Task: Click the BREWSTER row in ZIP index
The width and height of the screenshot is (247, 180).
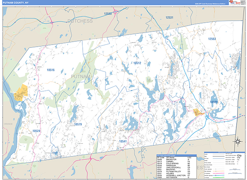Action: (177, 160)
